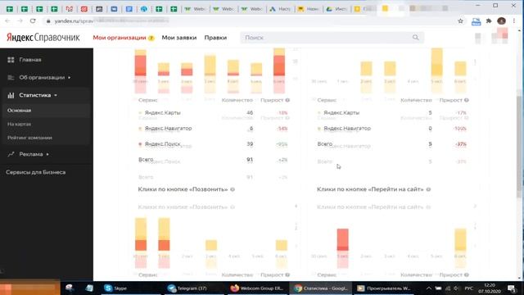Select На картах under Статистика

coord(19,124)
